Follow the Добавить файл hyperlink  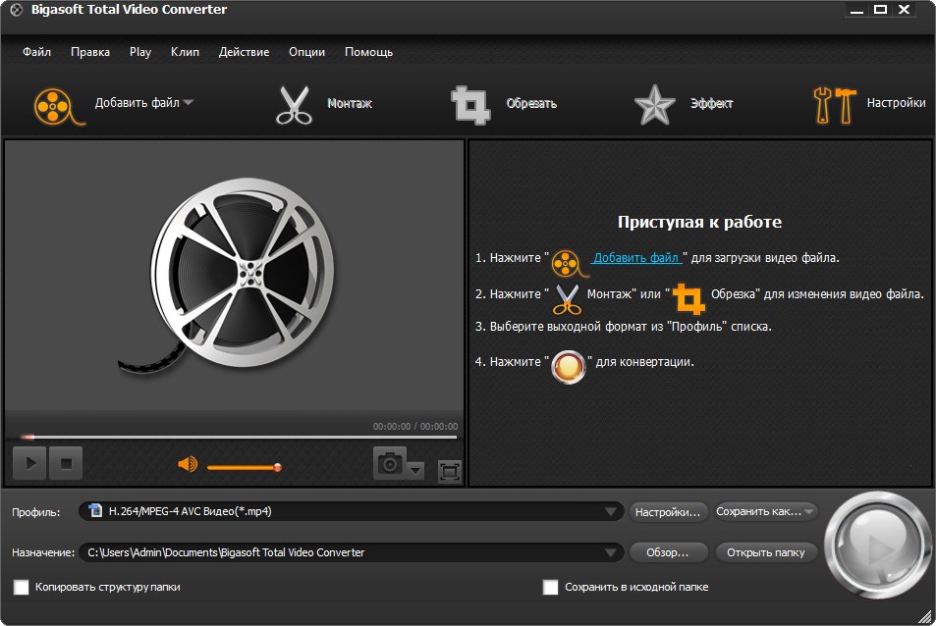(636, 257)
